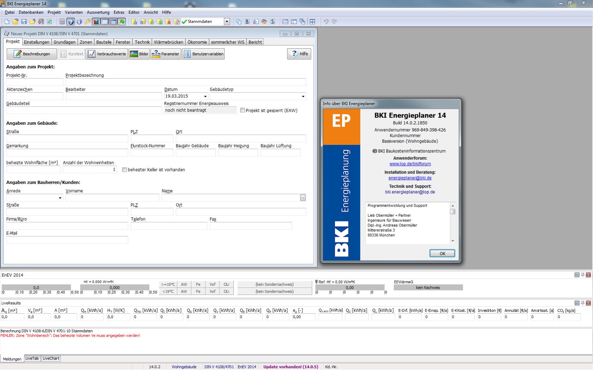Click the yellow key license icon
593x370 pixels.
88,21
